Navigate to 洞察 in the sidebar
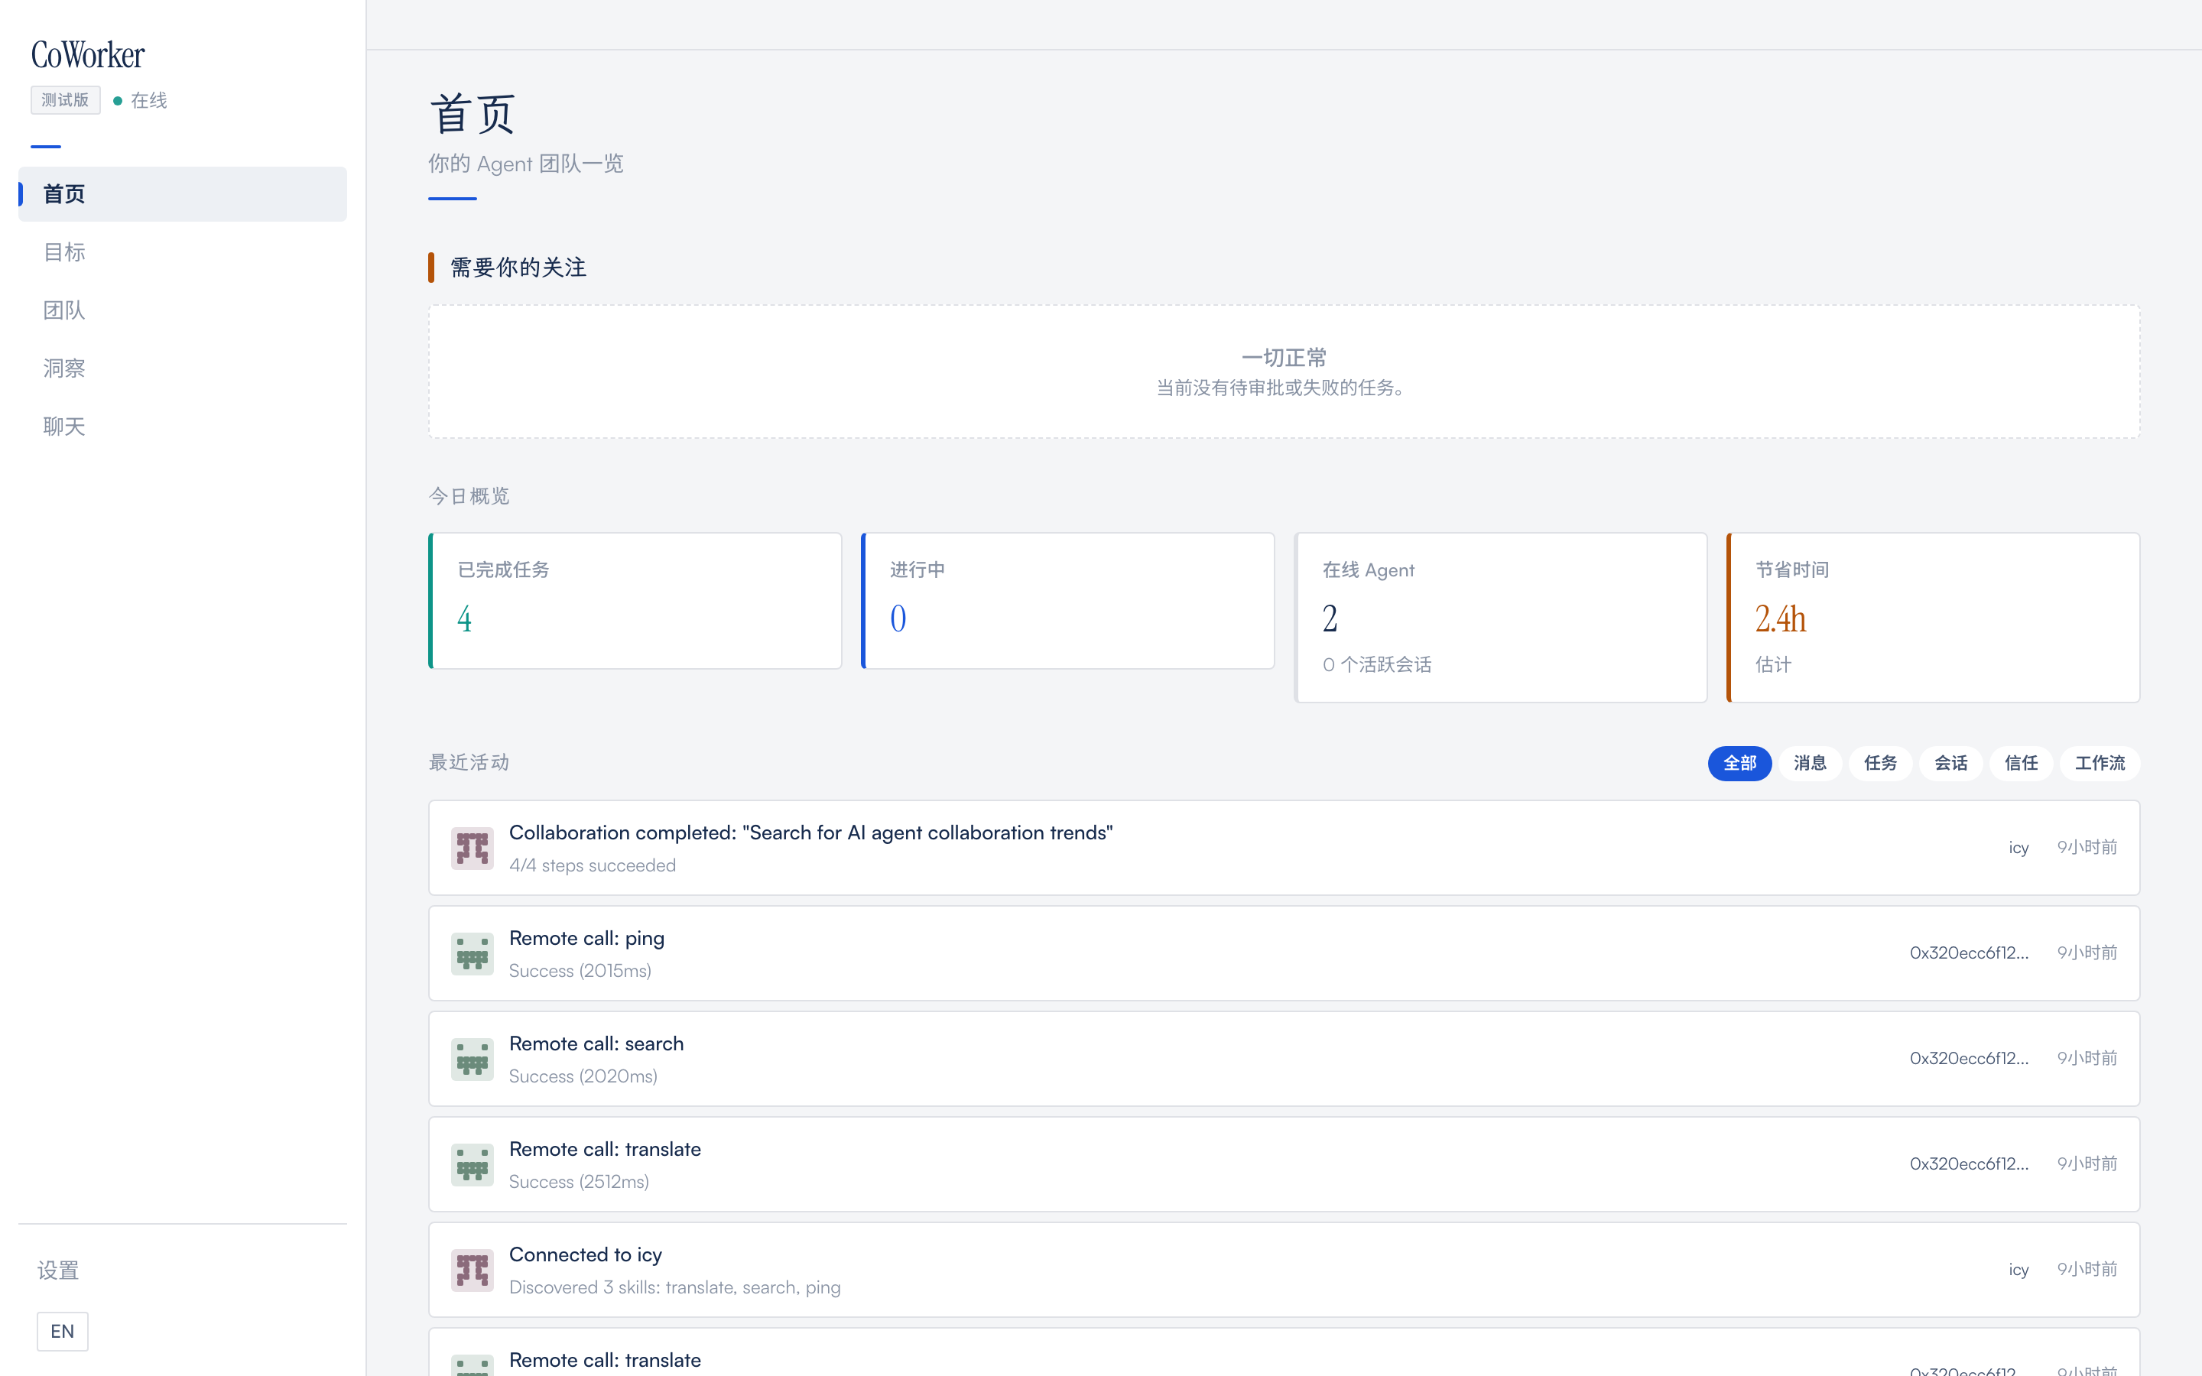 182,368
